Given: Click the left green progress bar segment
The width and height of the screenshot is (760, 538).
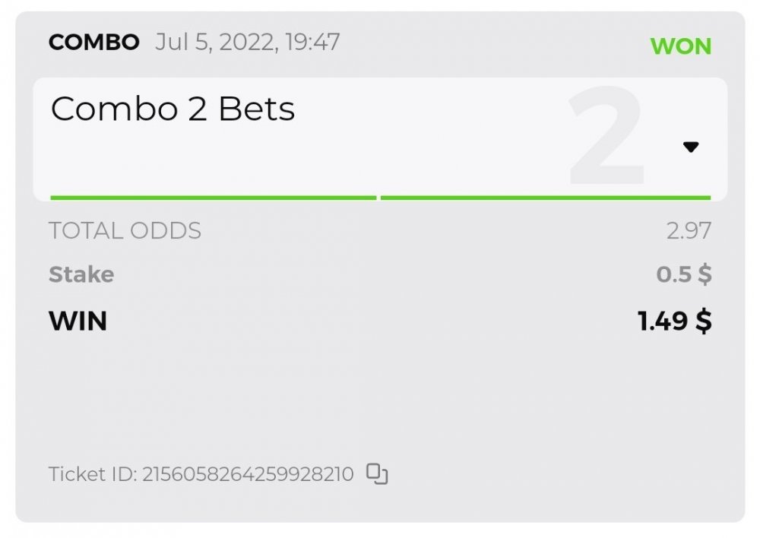Looking at the screenshot, I should (x=213, y=198).
